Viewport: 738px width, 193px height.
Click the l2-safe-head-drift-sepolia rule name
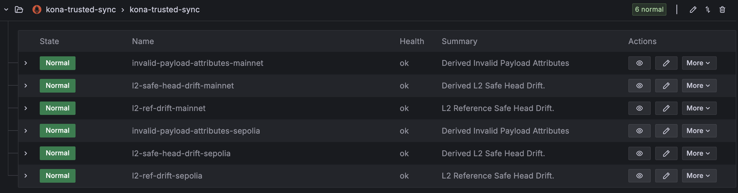[181, 153]
